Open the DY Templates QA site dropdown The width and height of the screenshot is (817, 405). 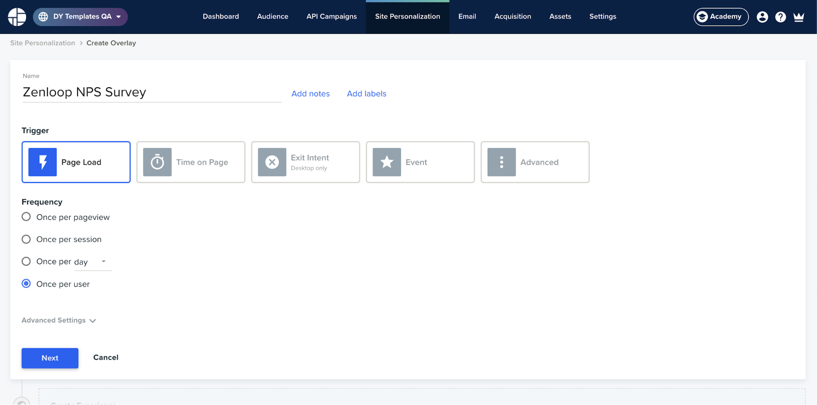(x=81, y=17)
